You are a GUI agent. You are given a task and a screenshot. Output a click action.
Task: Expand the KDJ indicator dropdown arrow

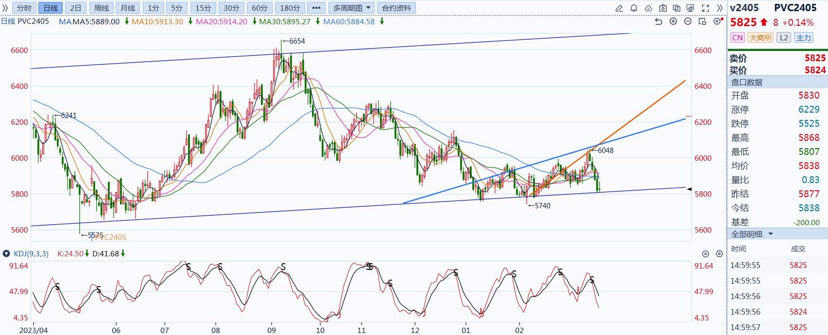(6, 253)
